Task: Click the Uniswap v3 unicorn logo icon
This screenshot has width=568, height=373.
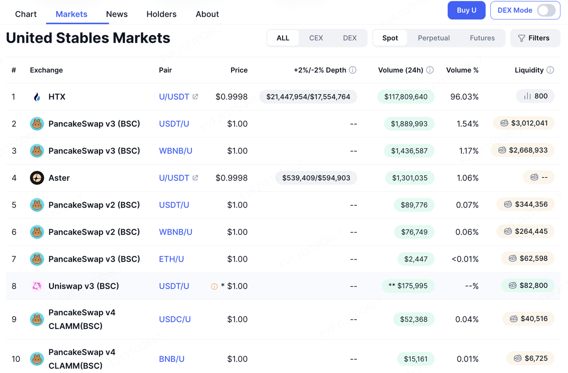Action: (37, 286)
